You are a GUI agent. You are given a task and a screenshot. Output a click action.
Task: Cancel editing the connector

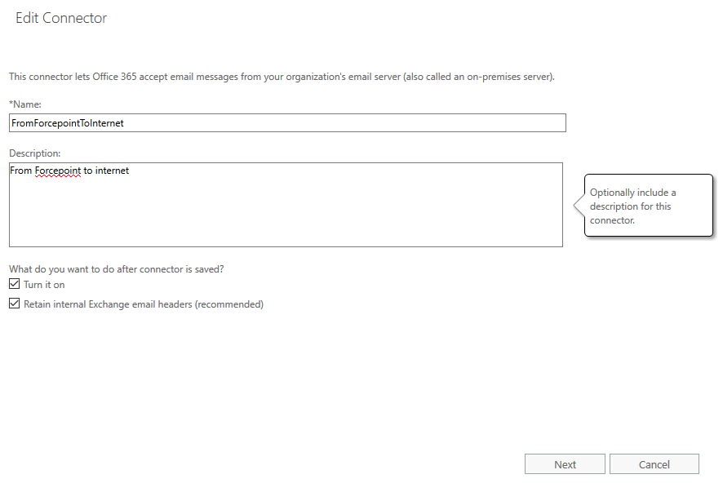pyautogui.click(x=654, y=464)
